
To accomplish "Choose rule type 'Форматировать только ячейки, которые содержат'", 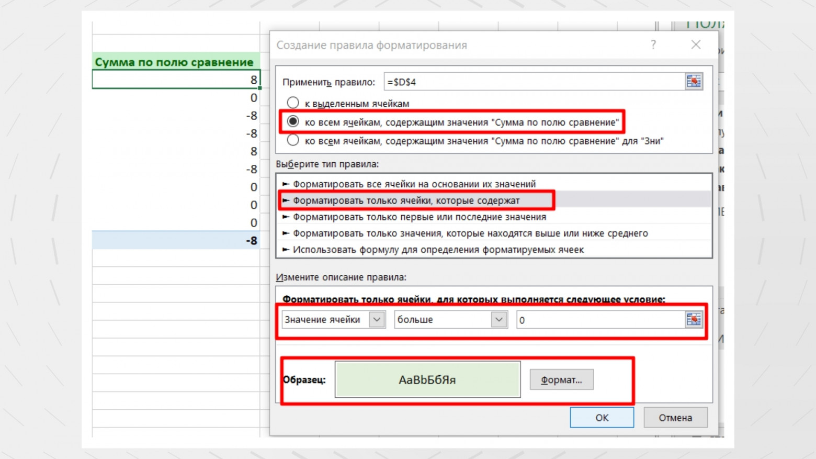I will click(494, 200).
